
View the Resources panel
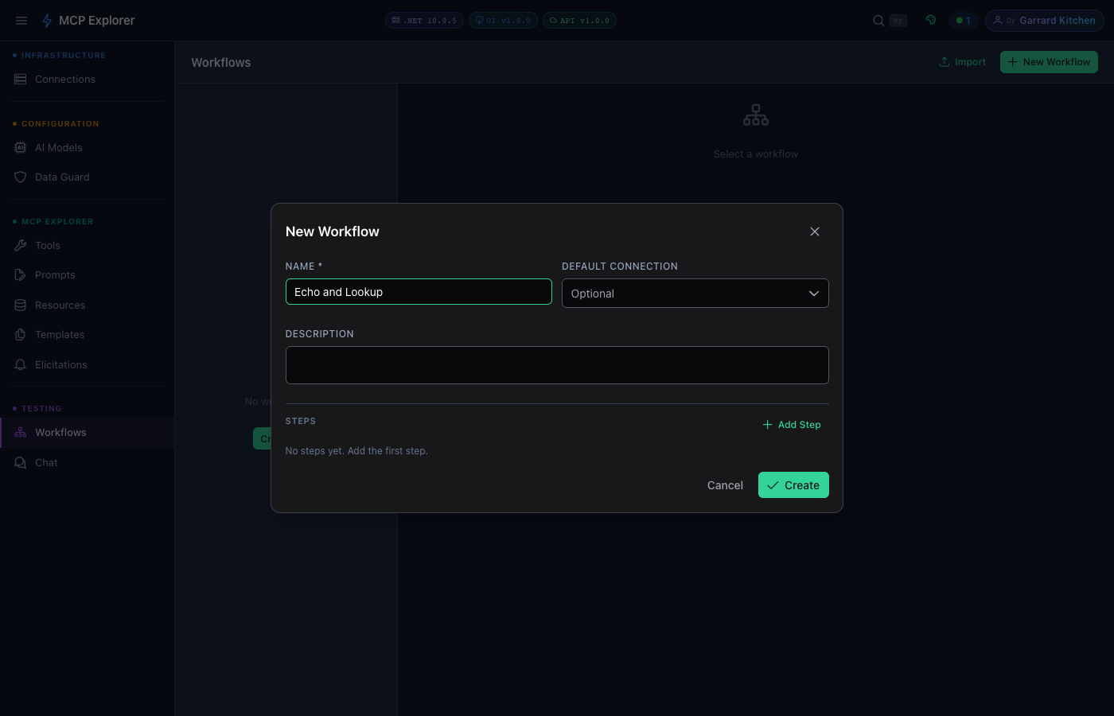pyautogui.click(x=60, y=305)
